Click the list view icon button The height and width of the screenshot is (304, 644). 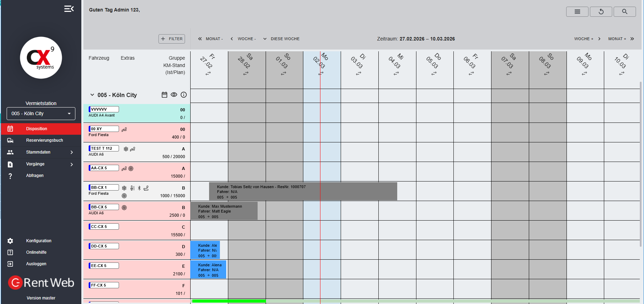pos(577,12)
